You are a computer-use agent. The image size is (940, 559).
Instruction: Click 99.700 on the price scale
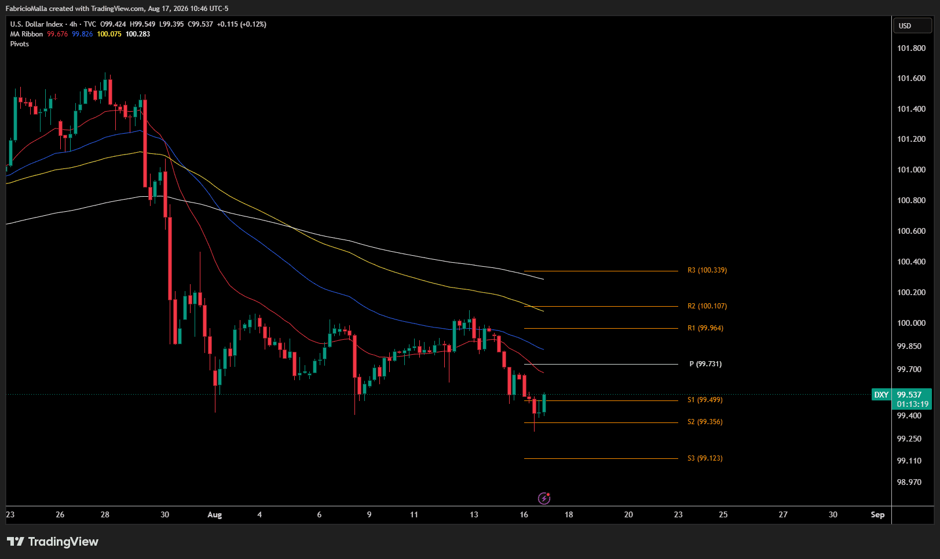(909, 369)
